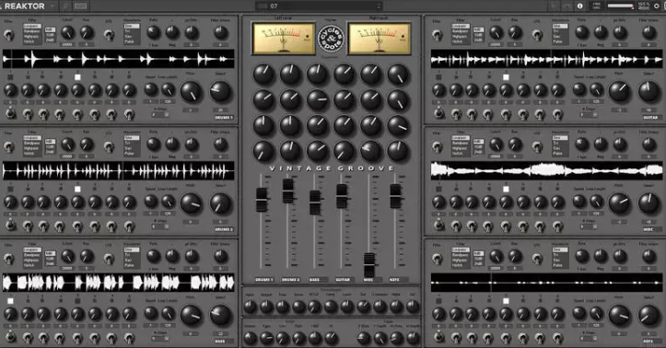Click the BASS label under mixer fader
Image resolution: width=666 pixels, height=348 pixels.
pos(318,280)
